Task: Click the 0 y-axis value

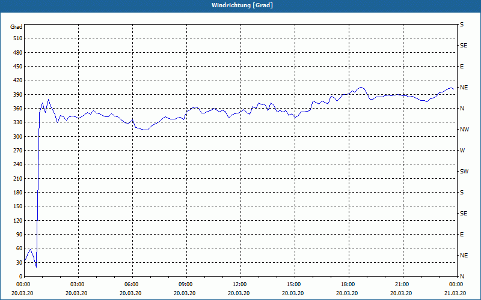Action: click(20, 277)
